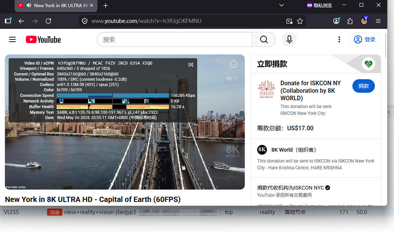Click the video info circle icon
The height and width of the screenshot is (232, 394).
(x=234, y=65)
